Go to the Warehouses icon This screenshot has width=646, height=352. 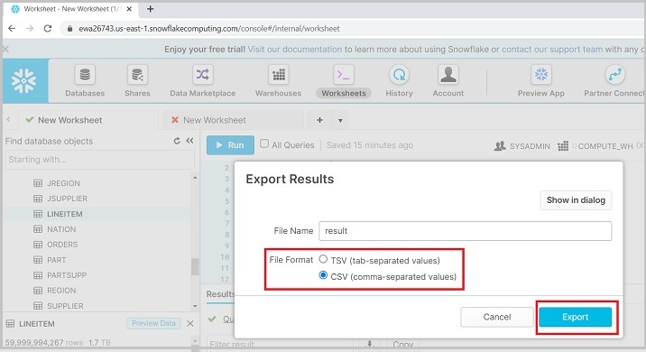(279, 75)
